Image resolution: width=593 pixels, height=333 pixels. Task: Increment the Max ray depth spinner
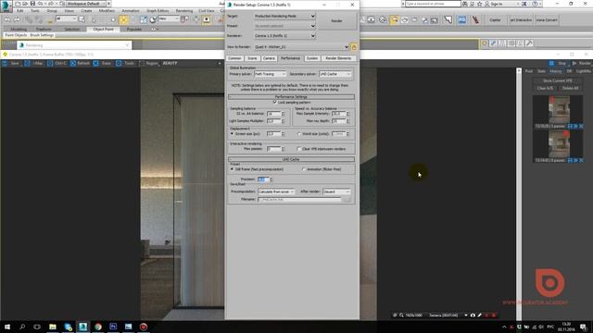pos(348,119)
